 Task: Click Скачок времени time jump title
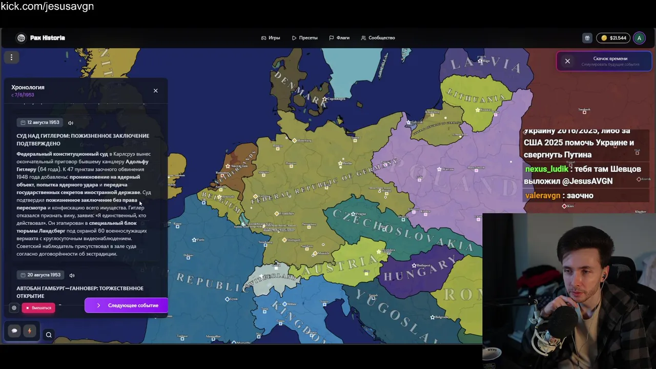click(x=610, y=58)
